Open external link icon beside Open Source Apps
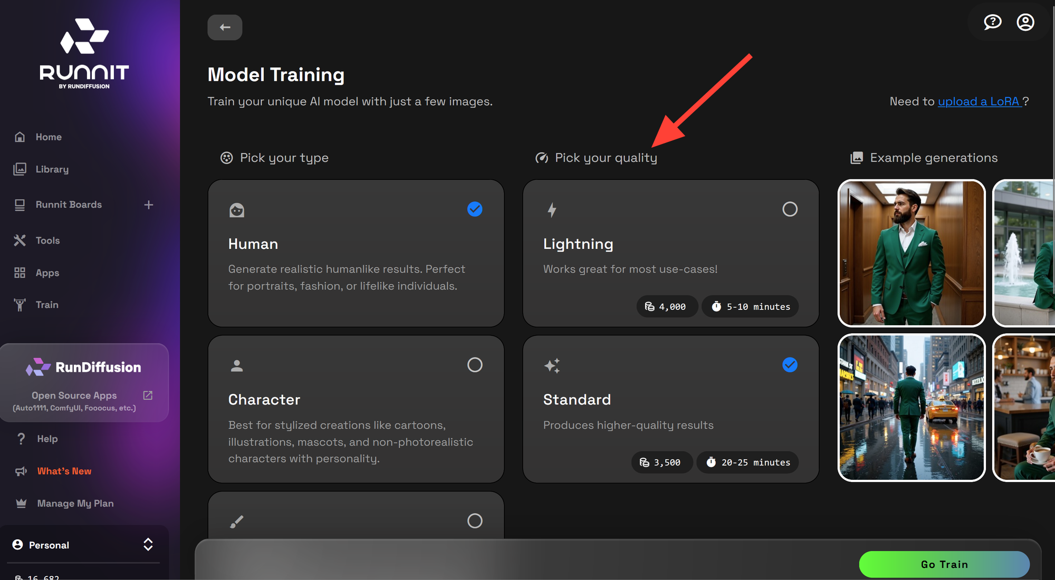Image resolution: width=1055 pixels, height=580 pixels. pyautogui.click(x=148, y=395)
